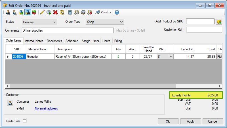The image size is (227, 128).
Task: Click the blue Help question mark icon
Action: point(117,12)
